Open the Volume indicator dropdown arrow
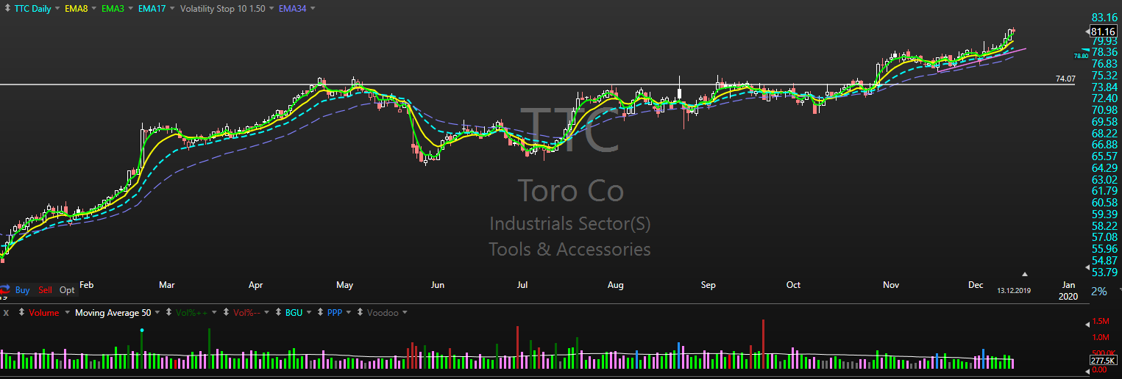Viewport: 1122px width, 379px height. (68, 313)
